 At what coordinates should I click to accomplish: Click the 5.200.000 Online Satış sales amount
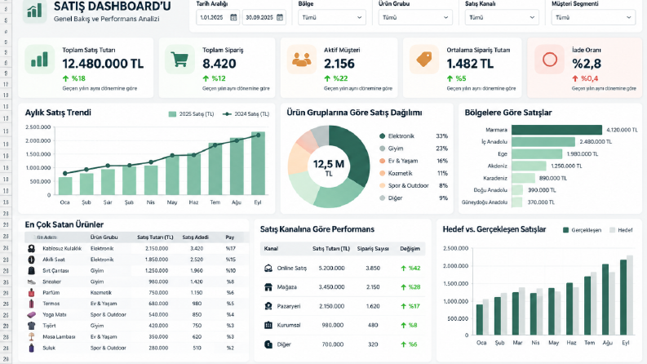[x=332, y=268]
